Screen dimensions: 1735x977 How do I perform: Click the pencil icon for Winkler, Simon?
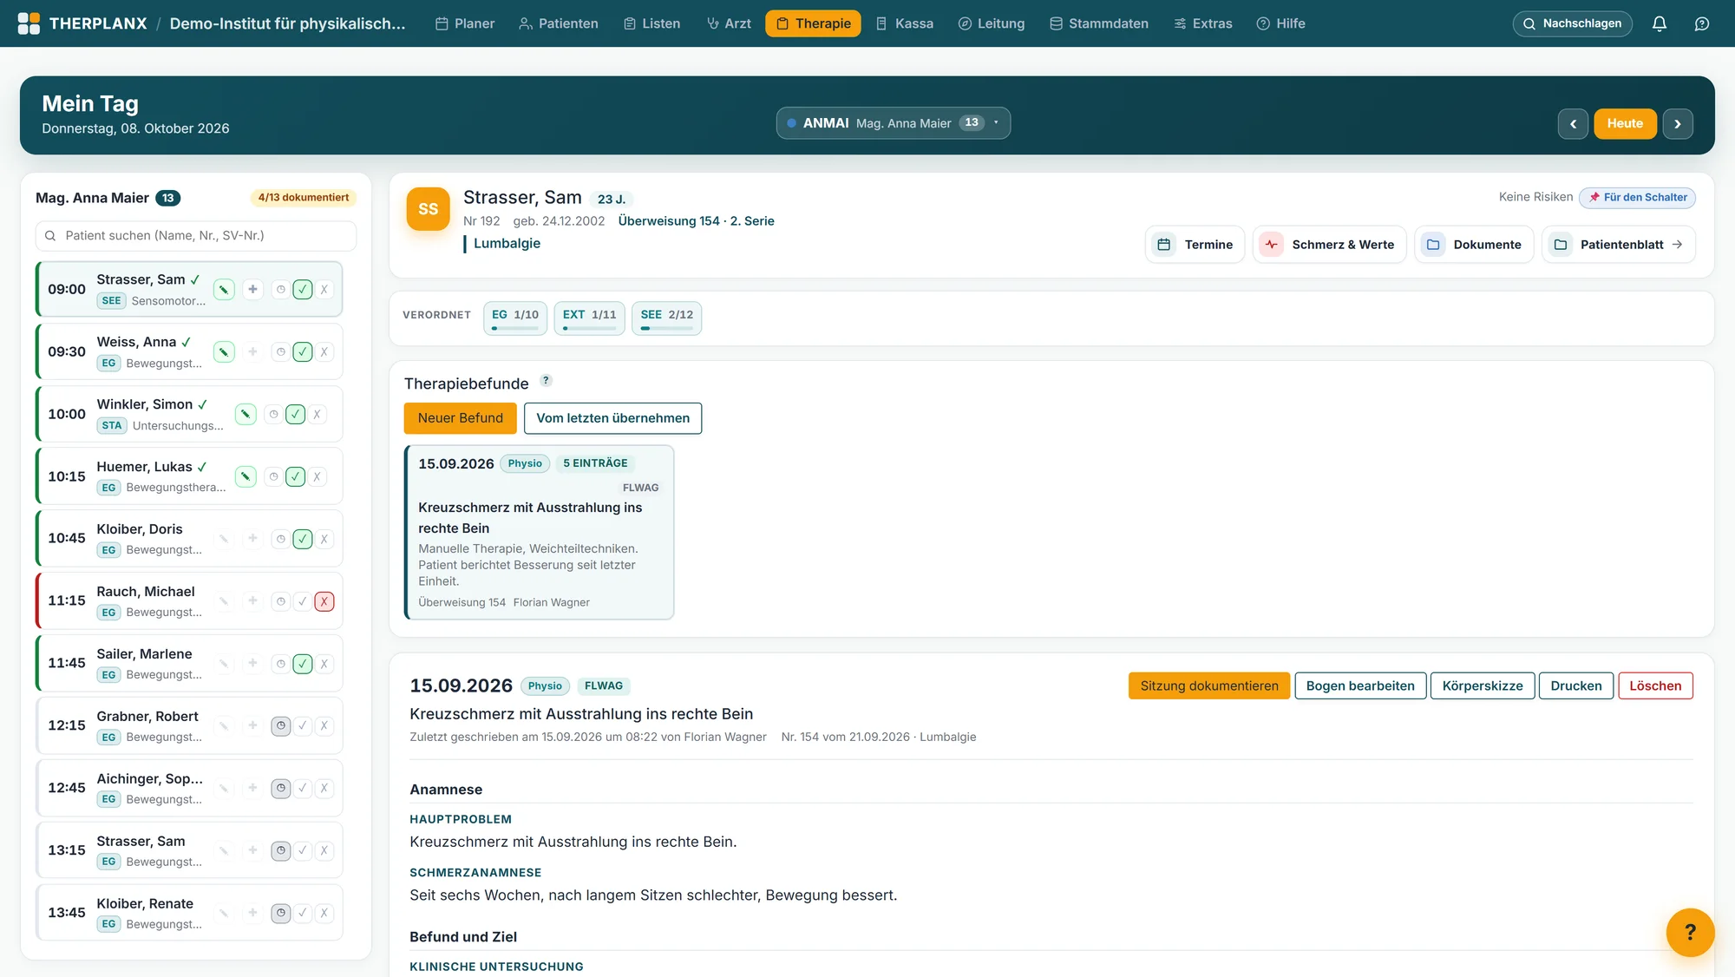point(246,415)
